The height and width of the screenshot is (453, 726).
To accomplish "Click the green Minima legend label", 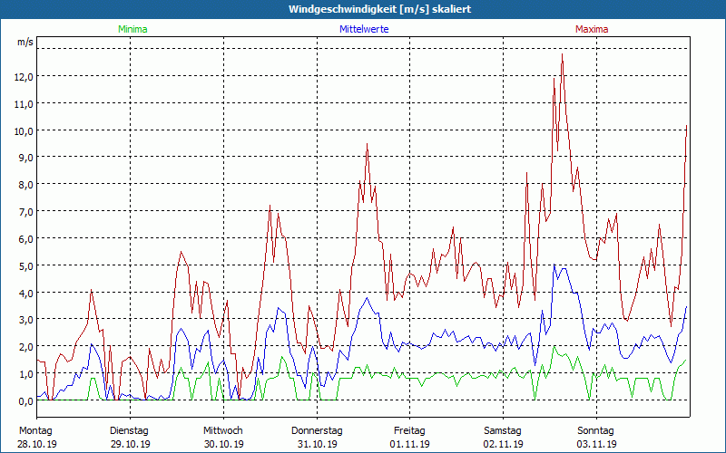I will pos(132,29).
